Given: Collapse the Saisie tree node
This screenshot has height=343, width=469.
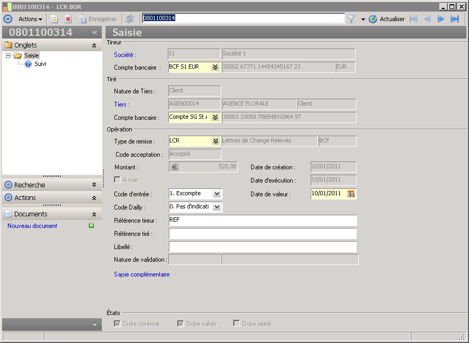Looking at the screenshot, I should 8,55.
